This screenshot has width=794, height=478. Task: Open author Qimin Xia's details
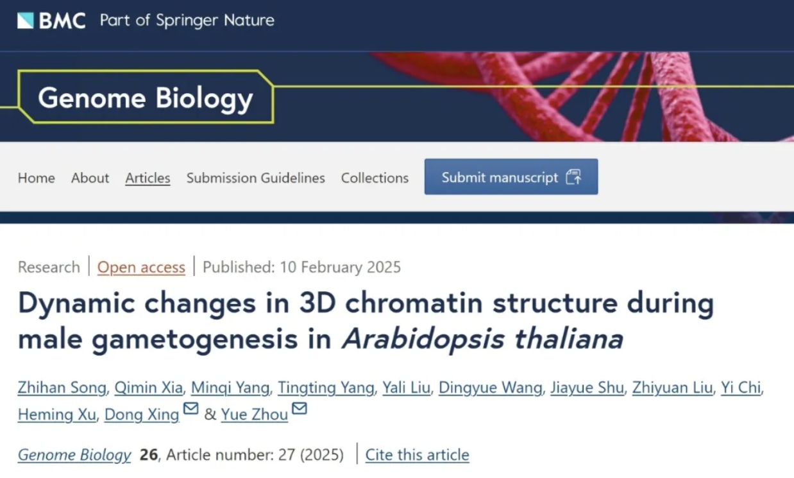point(149,388)
